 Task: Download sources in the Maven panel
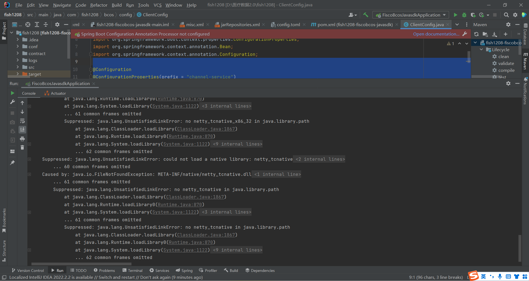point(495,34)
